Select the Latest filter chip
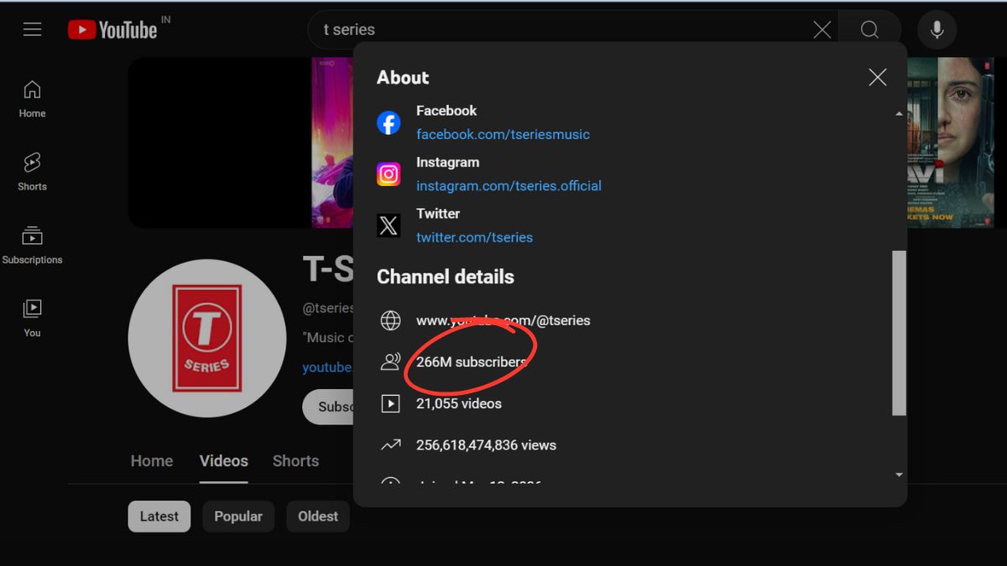 coord(159,517)
